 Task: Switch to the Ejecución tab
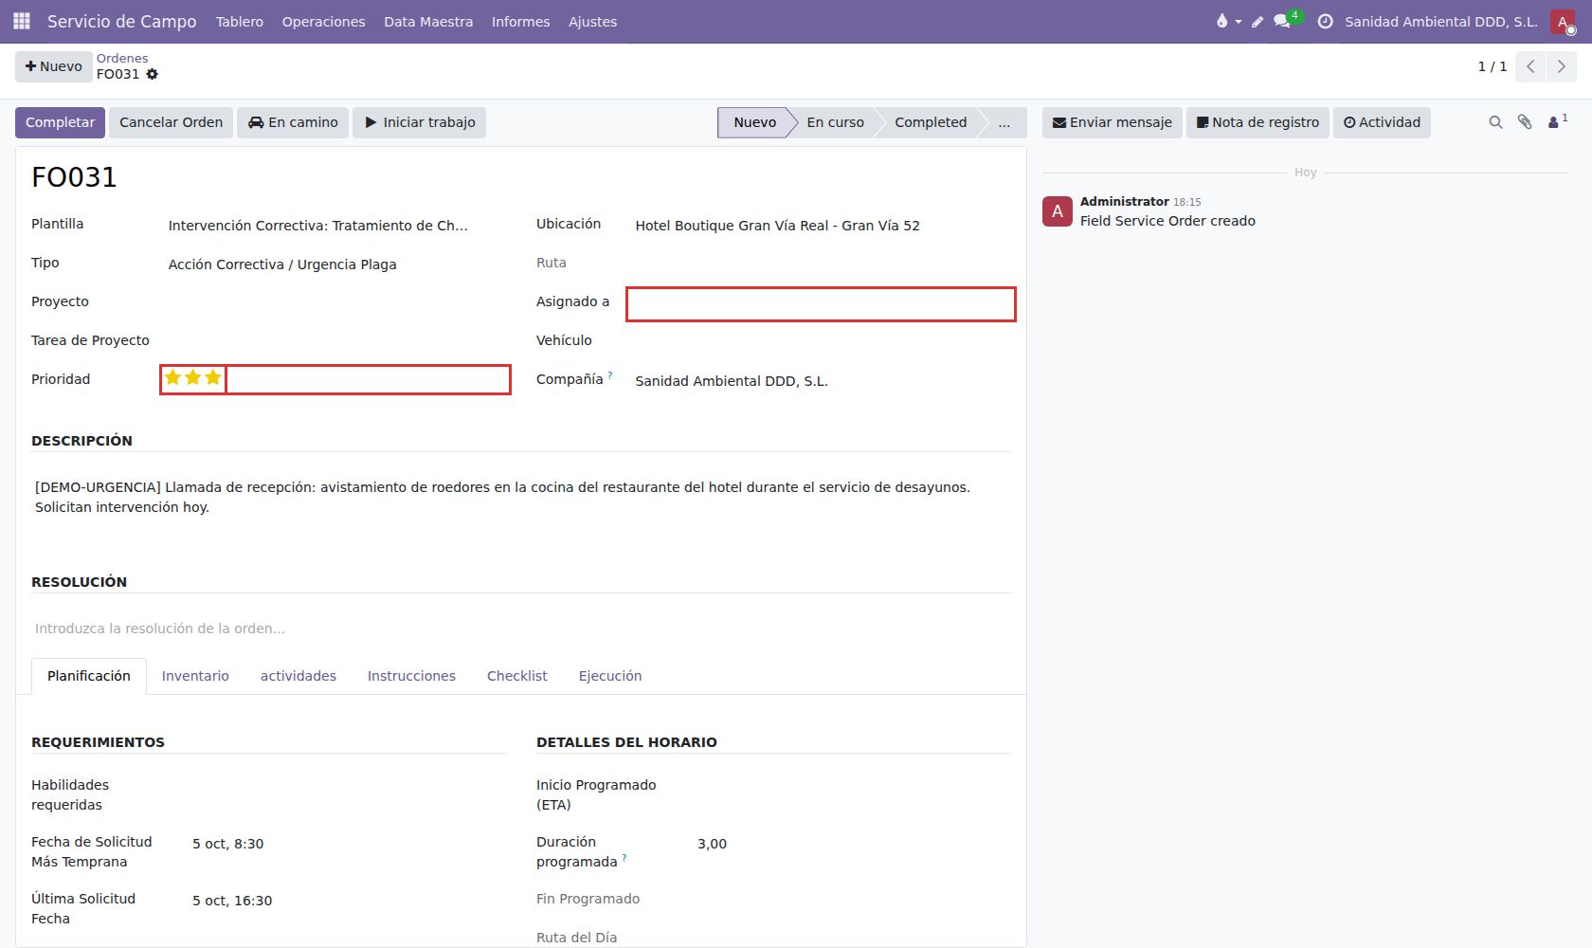coord(610,676)
